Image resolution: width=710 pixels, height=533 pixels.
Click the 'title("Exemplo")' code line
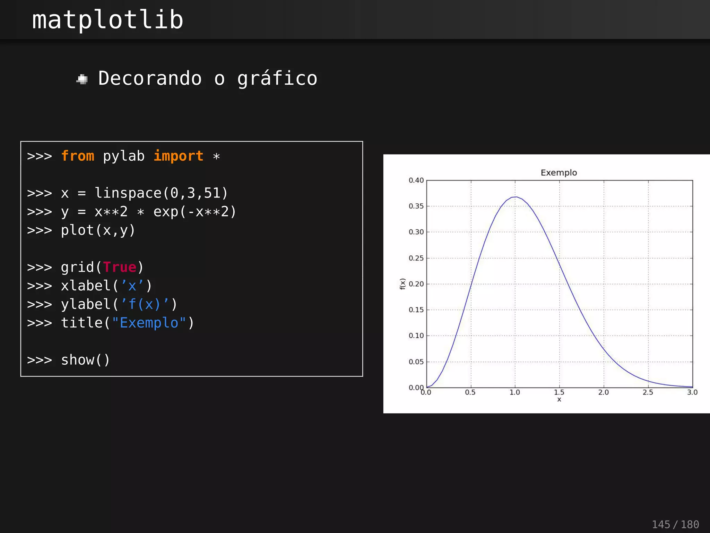111,323
